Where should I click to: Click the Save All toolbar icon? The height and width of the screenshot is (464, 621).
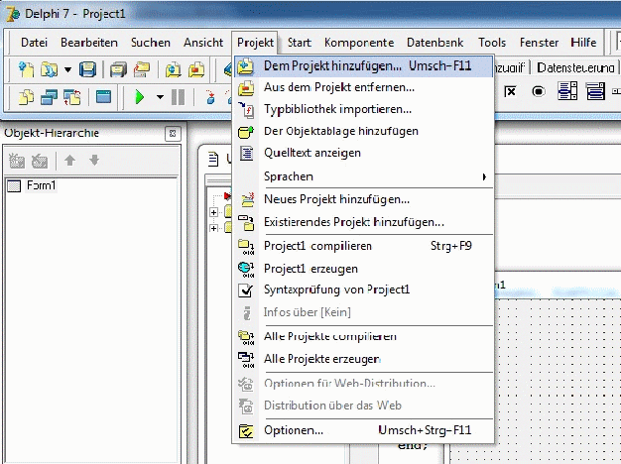(x=117, y=69)
